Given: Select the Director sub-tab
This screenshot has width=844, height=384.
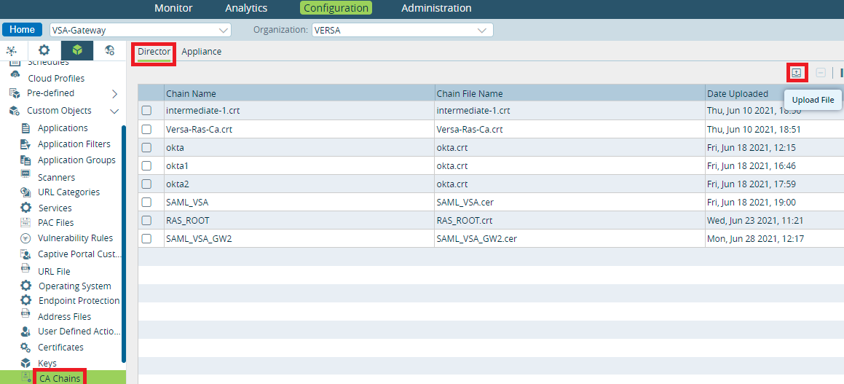Looking at the screenshot, I should [x=154, y=52].
